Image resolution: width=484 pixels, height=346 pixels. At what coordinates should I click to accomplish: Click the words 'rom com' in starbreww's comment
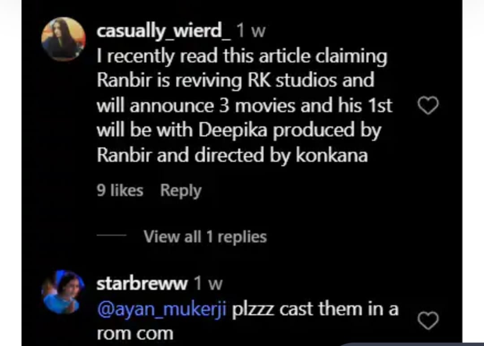click(135, 334)
